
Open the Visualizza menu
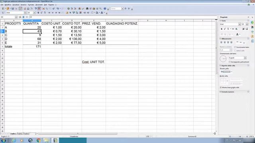coord(16,5)
